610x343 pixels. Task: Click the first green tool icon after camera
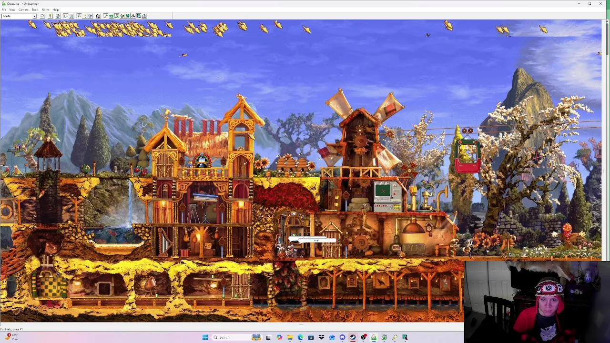coord(111,16)
